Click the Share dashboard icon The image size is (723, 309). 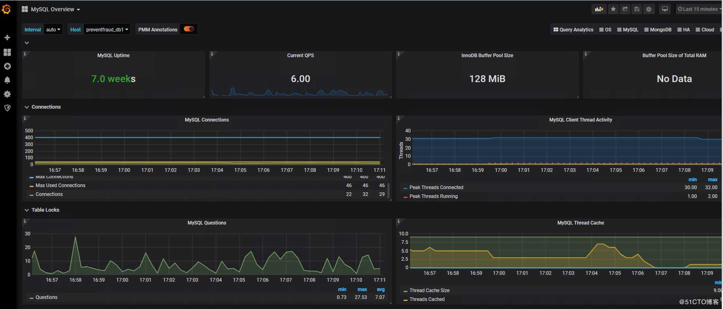(x=625, y=9)
